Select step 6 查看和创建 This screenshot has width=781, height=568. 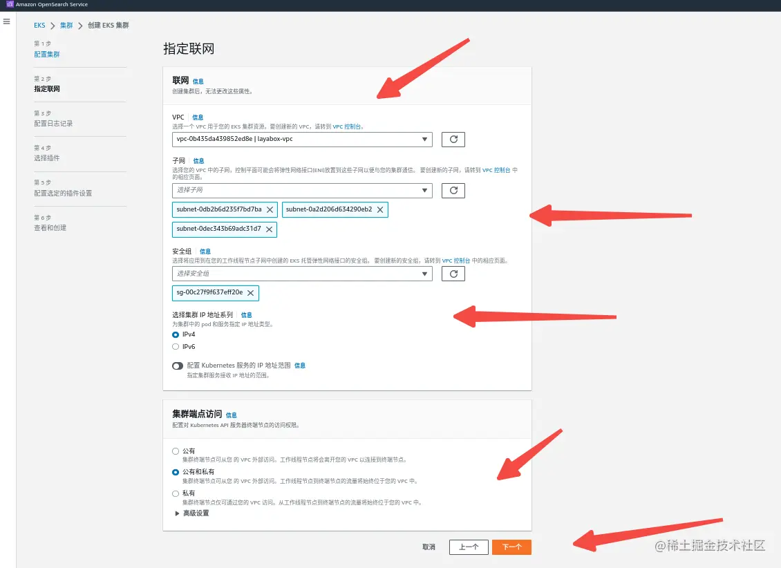point(50,227)
